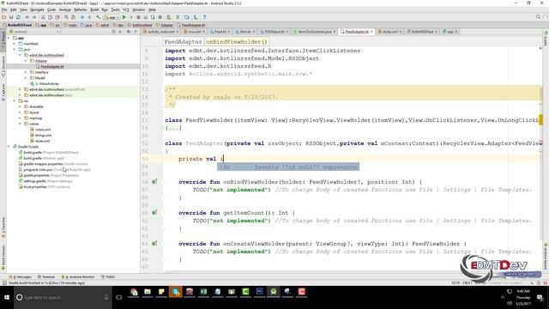Click the green Run app button

[x=124, y=17]
